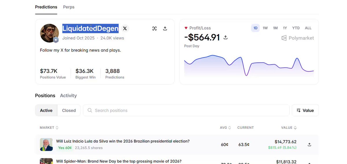Open the X (Twitter) profile link icon
Screen dimensions: 347x164
[125, 29]
